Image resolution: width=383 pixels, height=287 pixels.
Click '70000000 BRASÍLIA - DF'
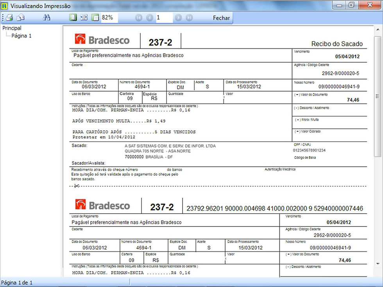point(149,157)
